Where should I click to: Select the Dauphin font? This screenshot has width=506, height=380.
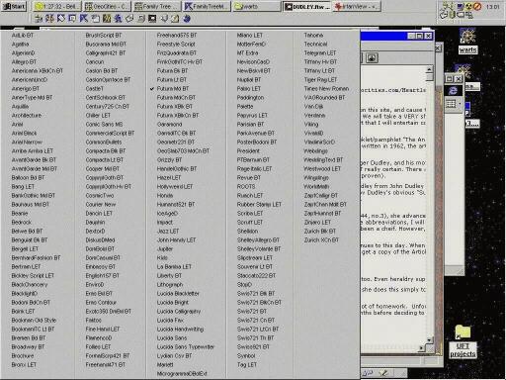tap(95, 222)
